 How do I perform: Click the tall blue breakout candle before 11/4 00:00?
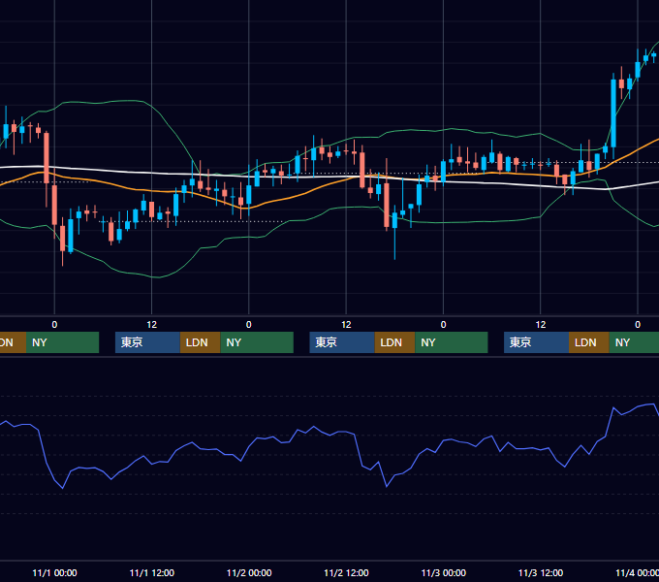pos(613,113)
